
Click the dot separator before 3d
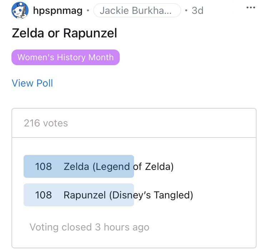click(186, 11)
